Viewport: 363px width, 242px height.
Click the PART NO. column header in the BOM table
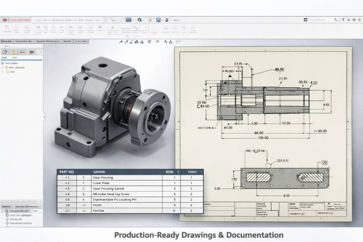(67, 172)
